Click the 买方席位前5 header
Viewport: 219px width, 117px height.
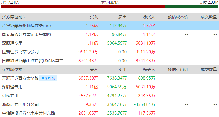[13, 17]
